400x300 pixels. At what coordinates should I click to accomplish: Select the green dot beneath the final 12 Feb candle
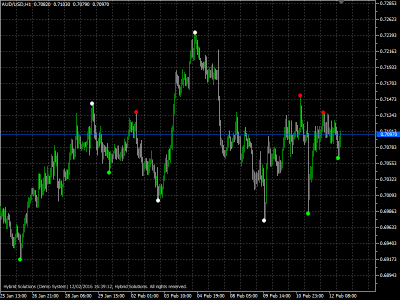click(x=337, y=158)
